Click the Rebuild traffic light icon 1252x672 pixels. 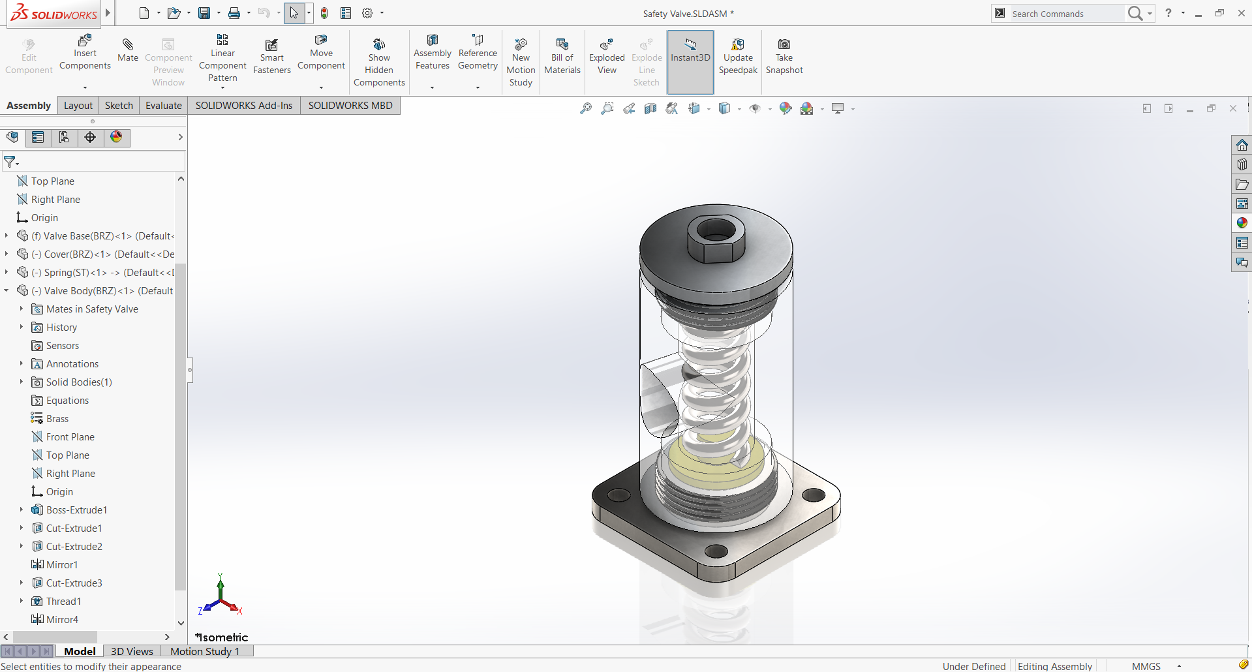tap(324, 13)
